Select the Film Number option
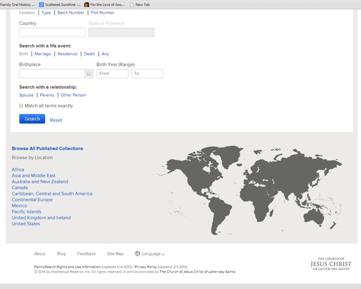The image size is (361, 289). click(103, 13)
